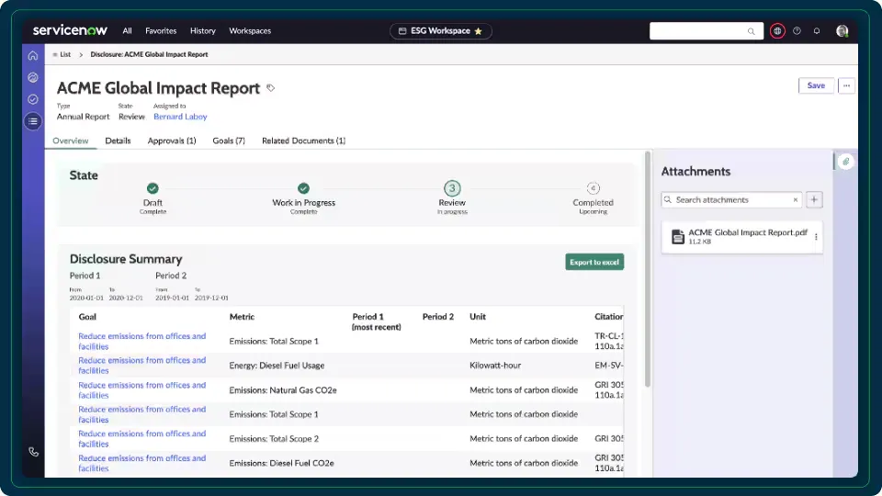This screenshot has height=496, width=882.
Task: Click the Review step in state tracker
Action: pyautogui.click(x=451, y=188)
